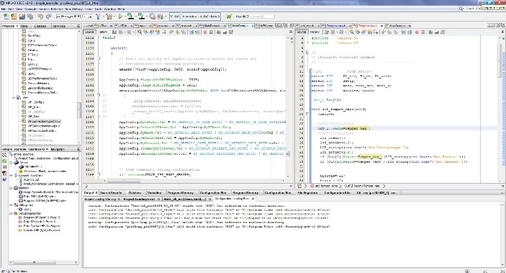Viewport: 506px width, 273px height.
Task: Click the New File toolbar icon
Action: 6,17
